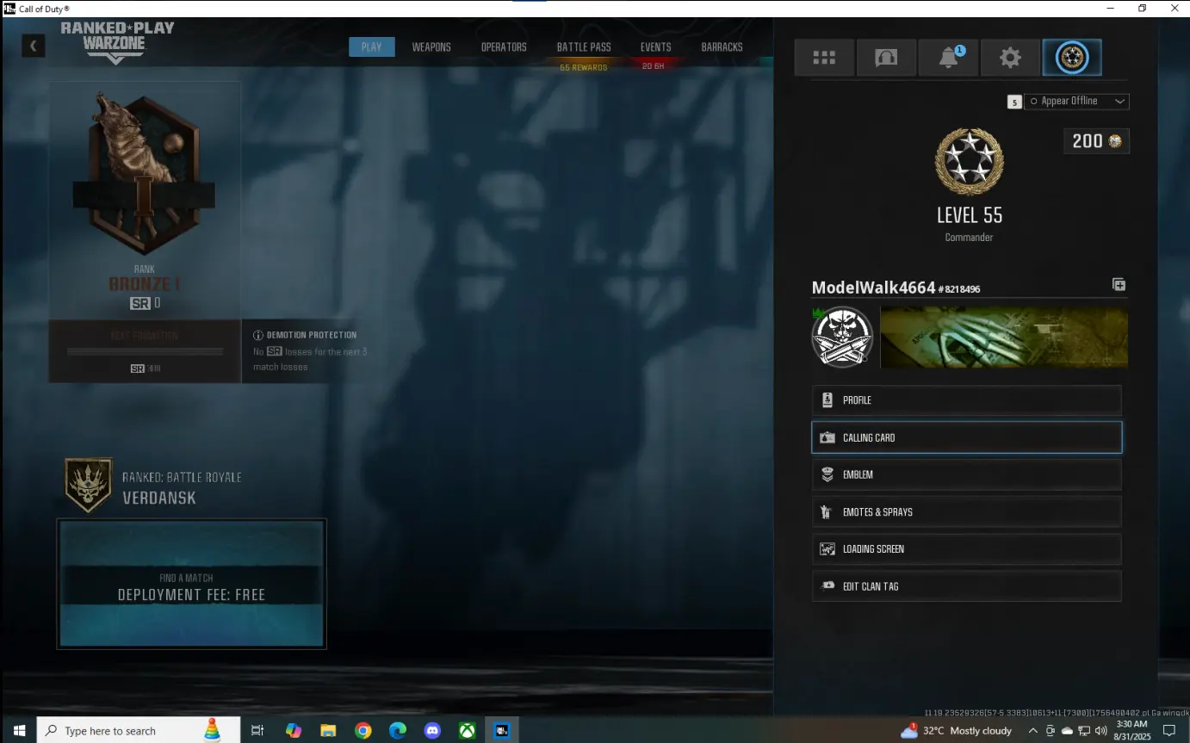
Task: Show hidden system tray icons
Action: click(x=1032, y=731)
